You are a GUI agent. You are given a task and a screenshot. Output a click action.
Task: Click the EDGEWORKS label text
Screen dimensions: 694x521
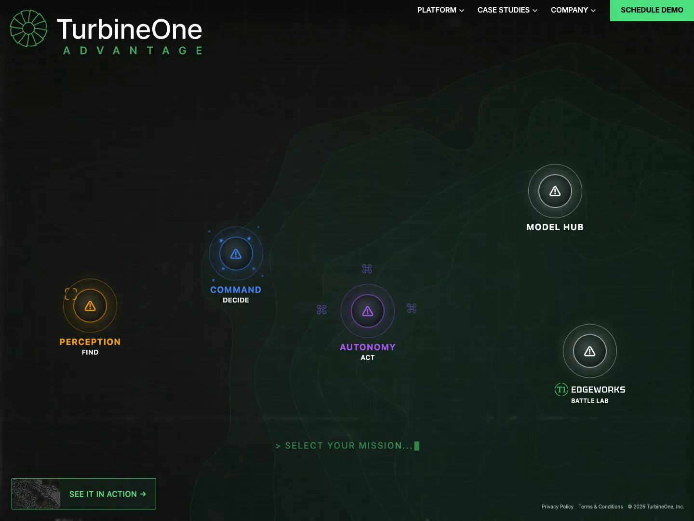click(x=598, y=389)
